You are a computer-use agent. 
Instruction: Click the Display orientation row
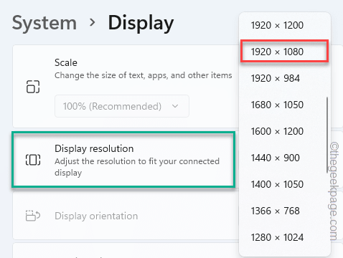[x=126, y=216]
